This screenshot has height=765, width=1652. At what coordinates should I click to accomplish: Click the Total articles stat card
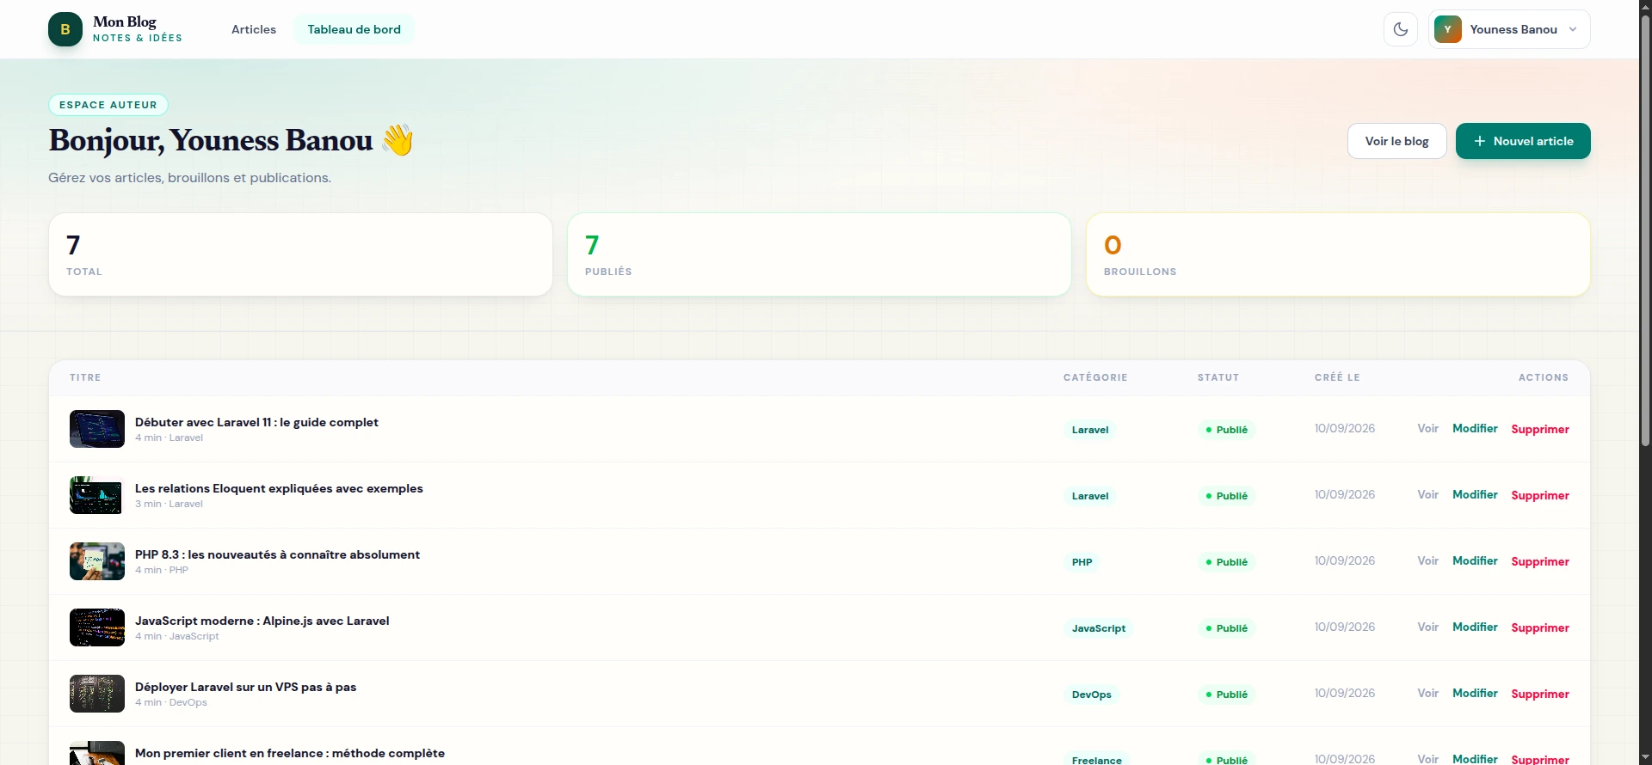coord(300,254)
